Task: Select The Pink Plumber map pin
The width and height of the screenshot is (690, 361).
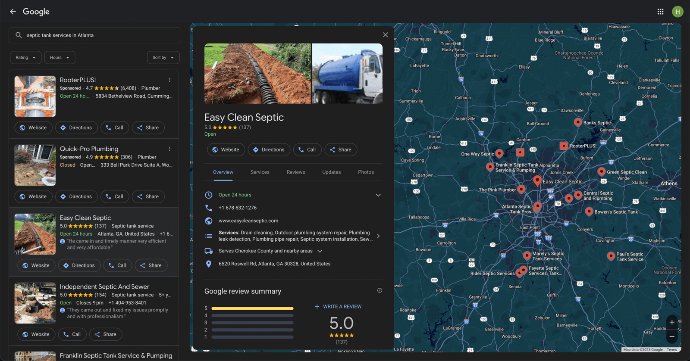Action: tap(521, 189)
